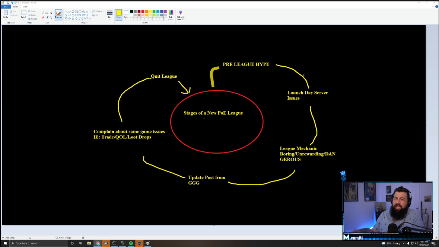Click the Copy button
The height and width of the screenshot is (247, 439).
click(x=14, y=15)
